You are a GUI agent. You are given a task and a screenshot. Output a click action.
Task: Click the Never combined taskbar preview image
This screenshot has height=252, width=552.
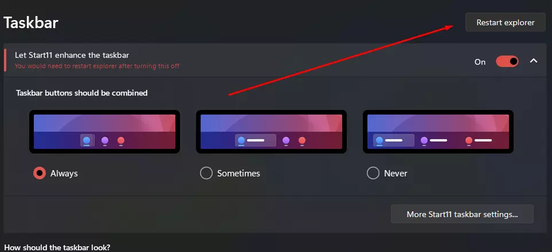tap(438, 132)
